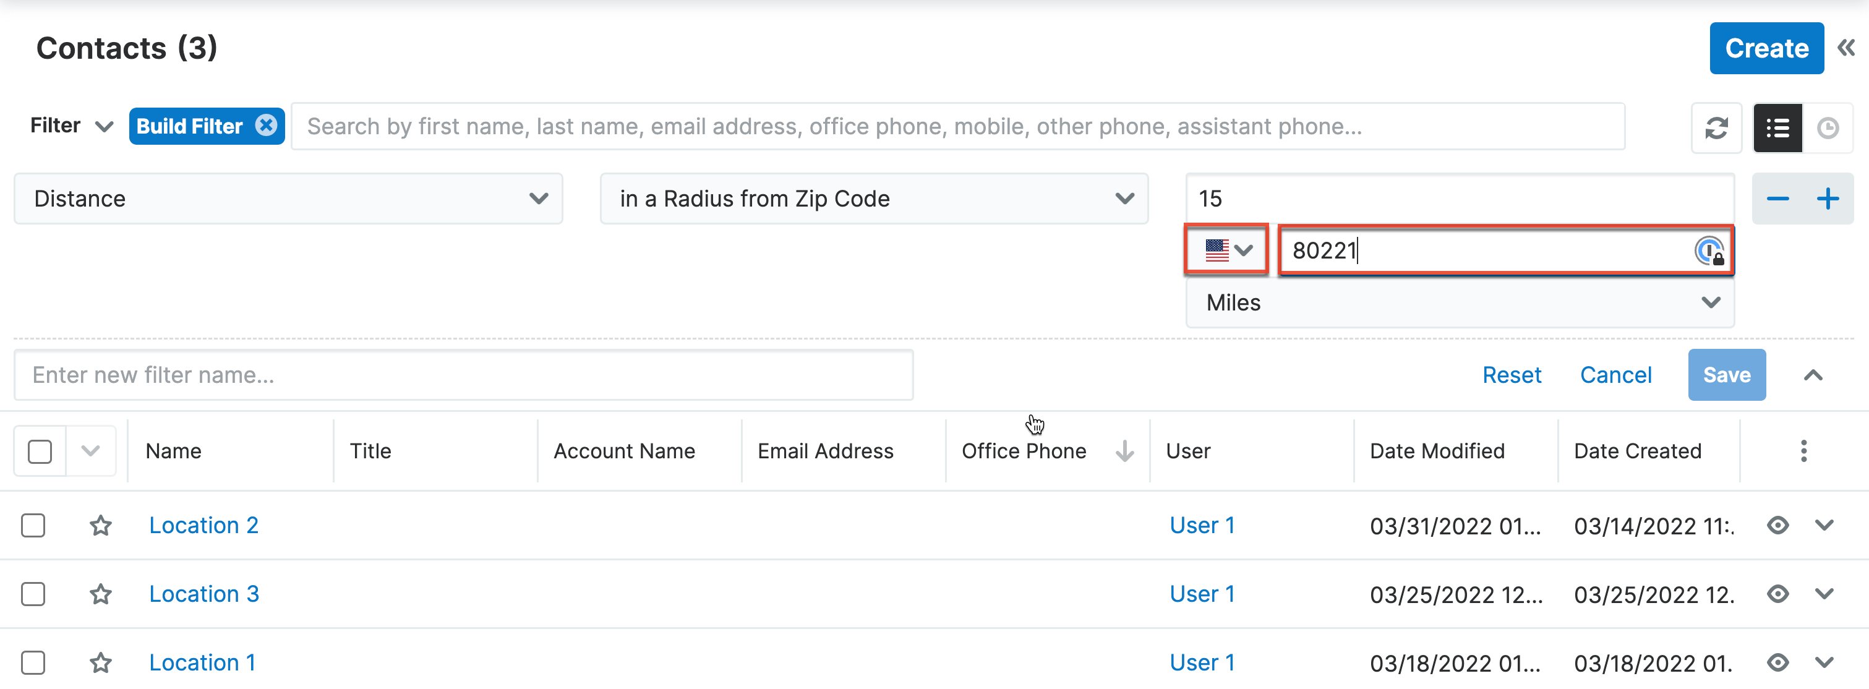Select the Location 2 row checkbox
Screen dimensions: 1869x689
[33, 526]
